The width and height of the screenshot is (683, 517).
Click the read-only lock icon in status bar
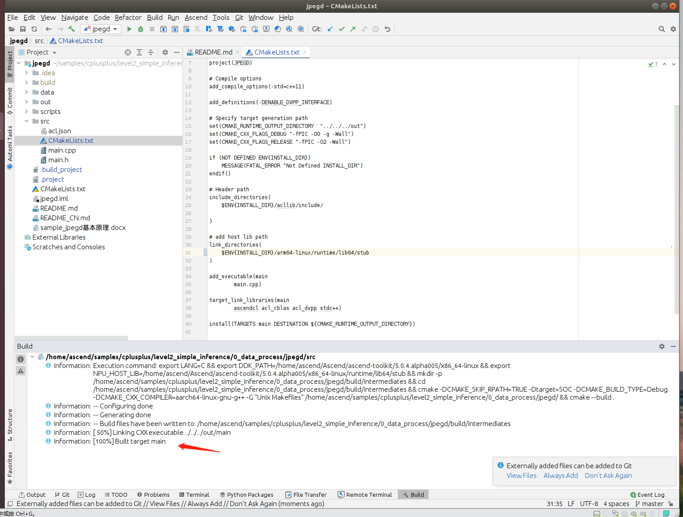point(671,504)
